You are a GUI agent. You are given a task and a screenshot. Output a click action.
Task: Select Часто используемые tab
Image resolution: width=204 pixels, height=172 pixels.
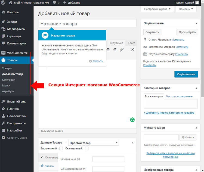[x=179, y=96]
